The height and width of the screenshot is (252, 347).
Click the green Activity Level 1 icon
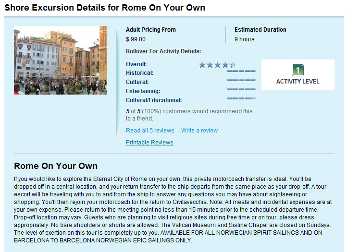click(x=297, y=70)
